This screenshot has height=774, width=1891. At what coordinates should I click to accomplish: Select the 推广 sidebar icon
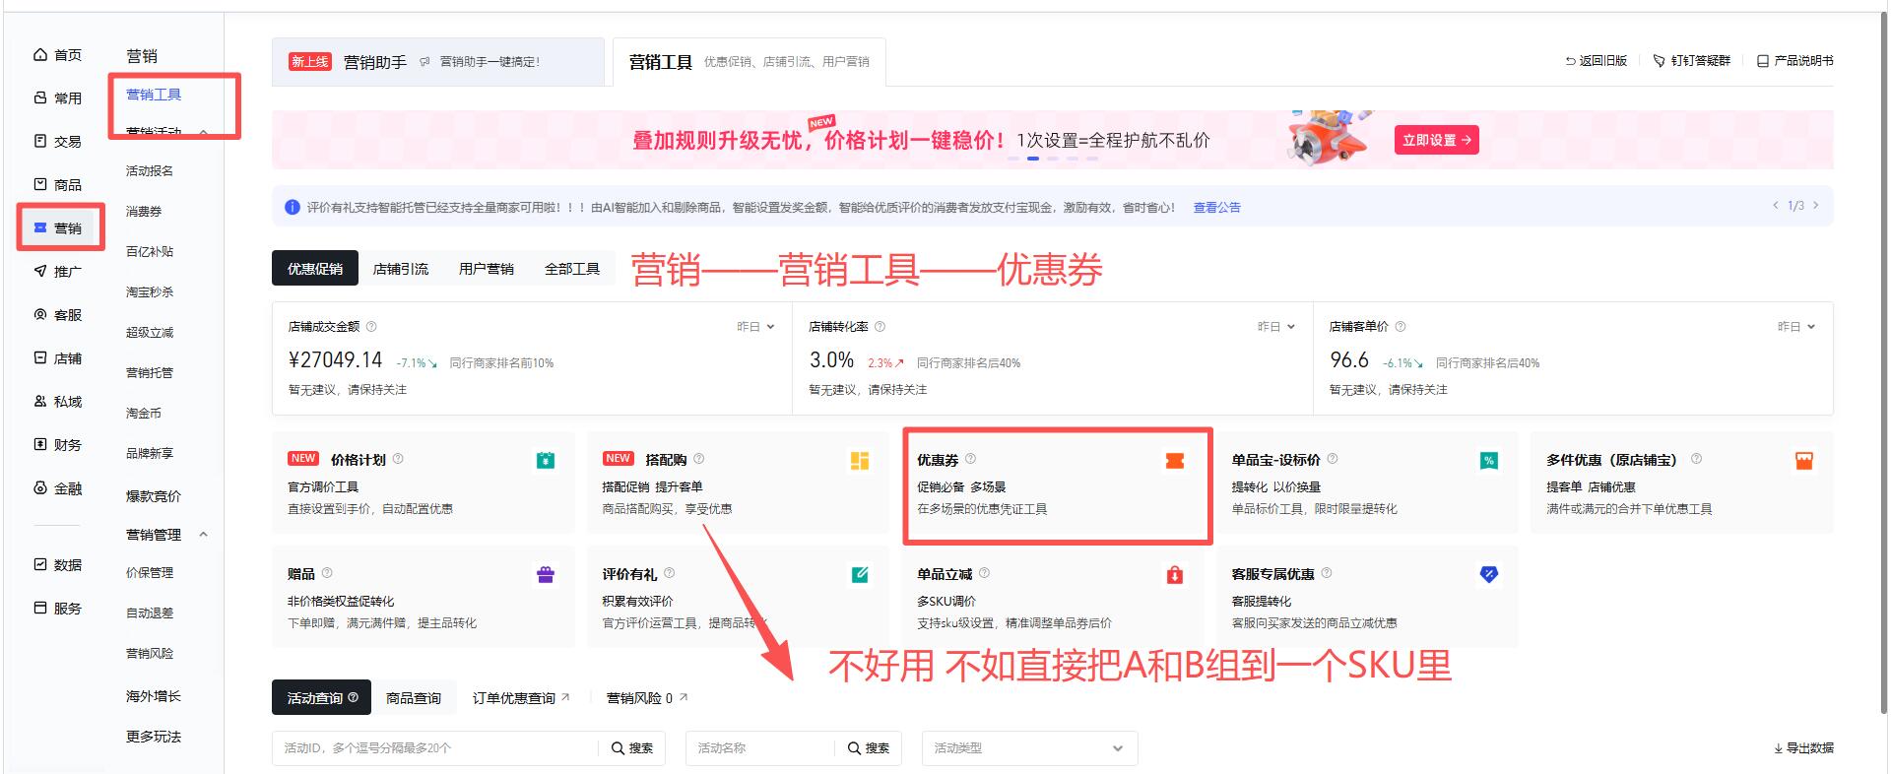point(40,271)
